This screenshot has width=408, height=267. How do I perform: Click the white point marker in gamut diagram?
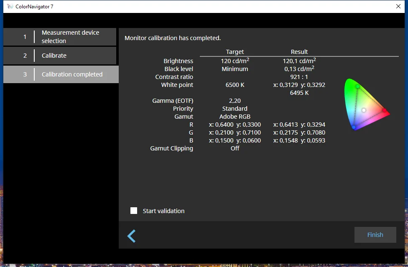364,110
